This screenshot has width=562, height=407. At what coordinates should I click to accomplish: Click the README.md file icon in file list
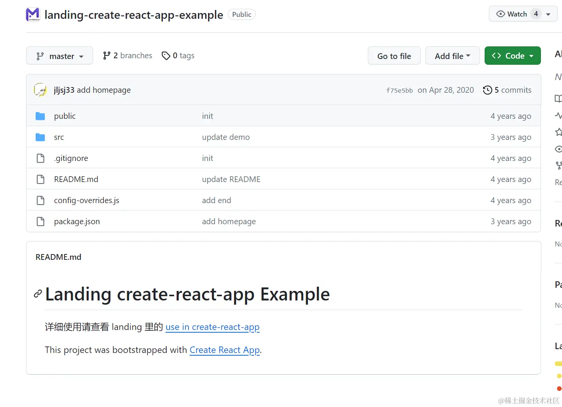40,179
